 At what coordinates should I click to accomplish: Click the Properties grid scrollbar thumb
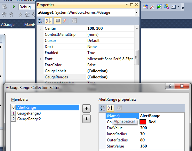pyautogui.click(x=136, y=57)
